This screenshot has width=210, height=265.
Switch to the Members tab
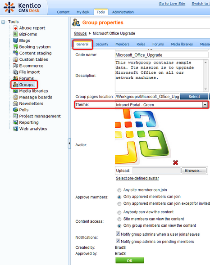pos(122,44)
